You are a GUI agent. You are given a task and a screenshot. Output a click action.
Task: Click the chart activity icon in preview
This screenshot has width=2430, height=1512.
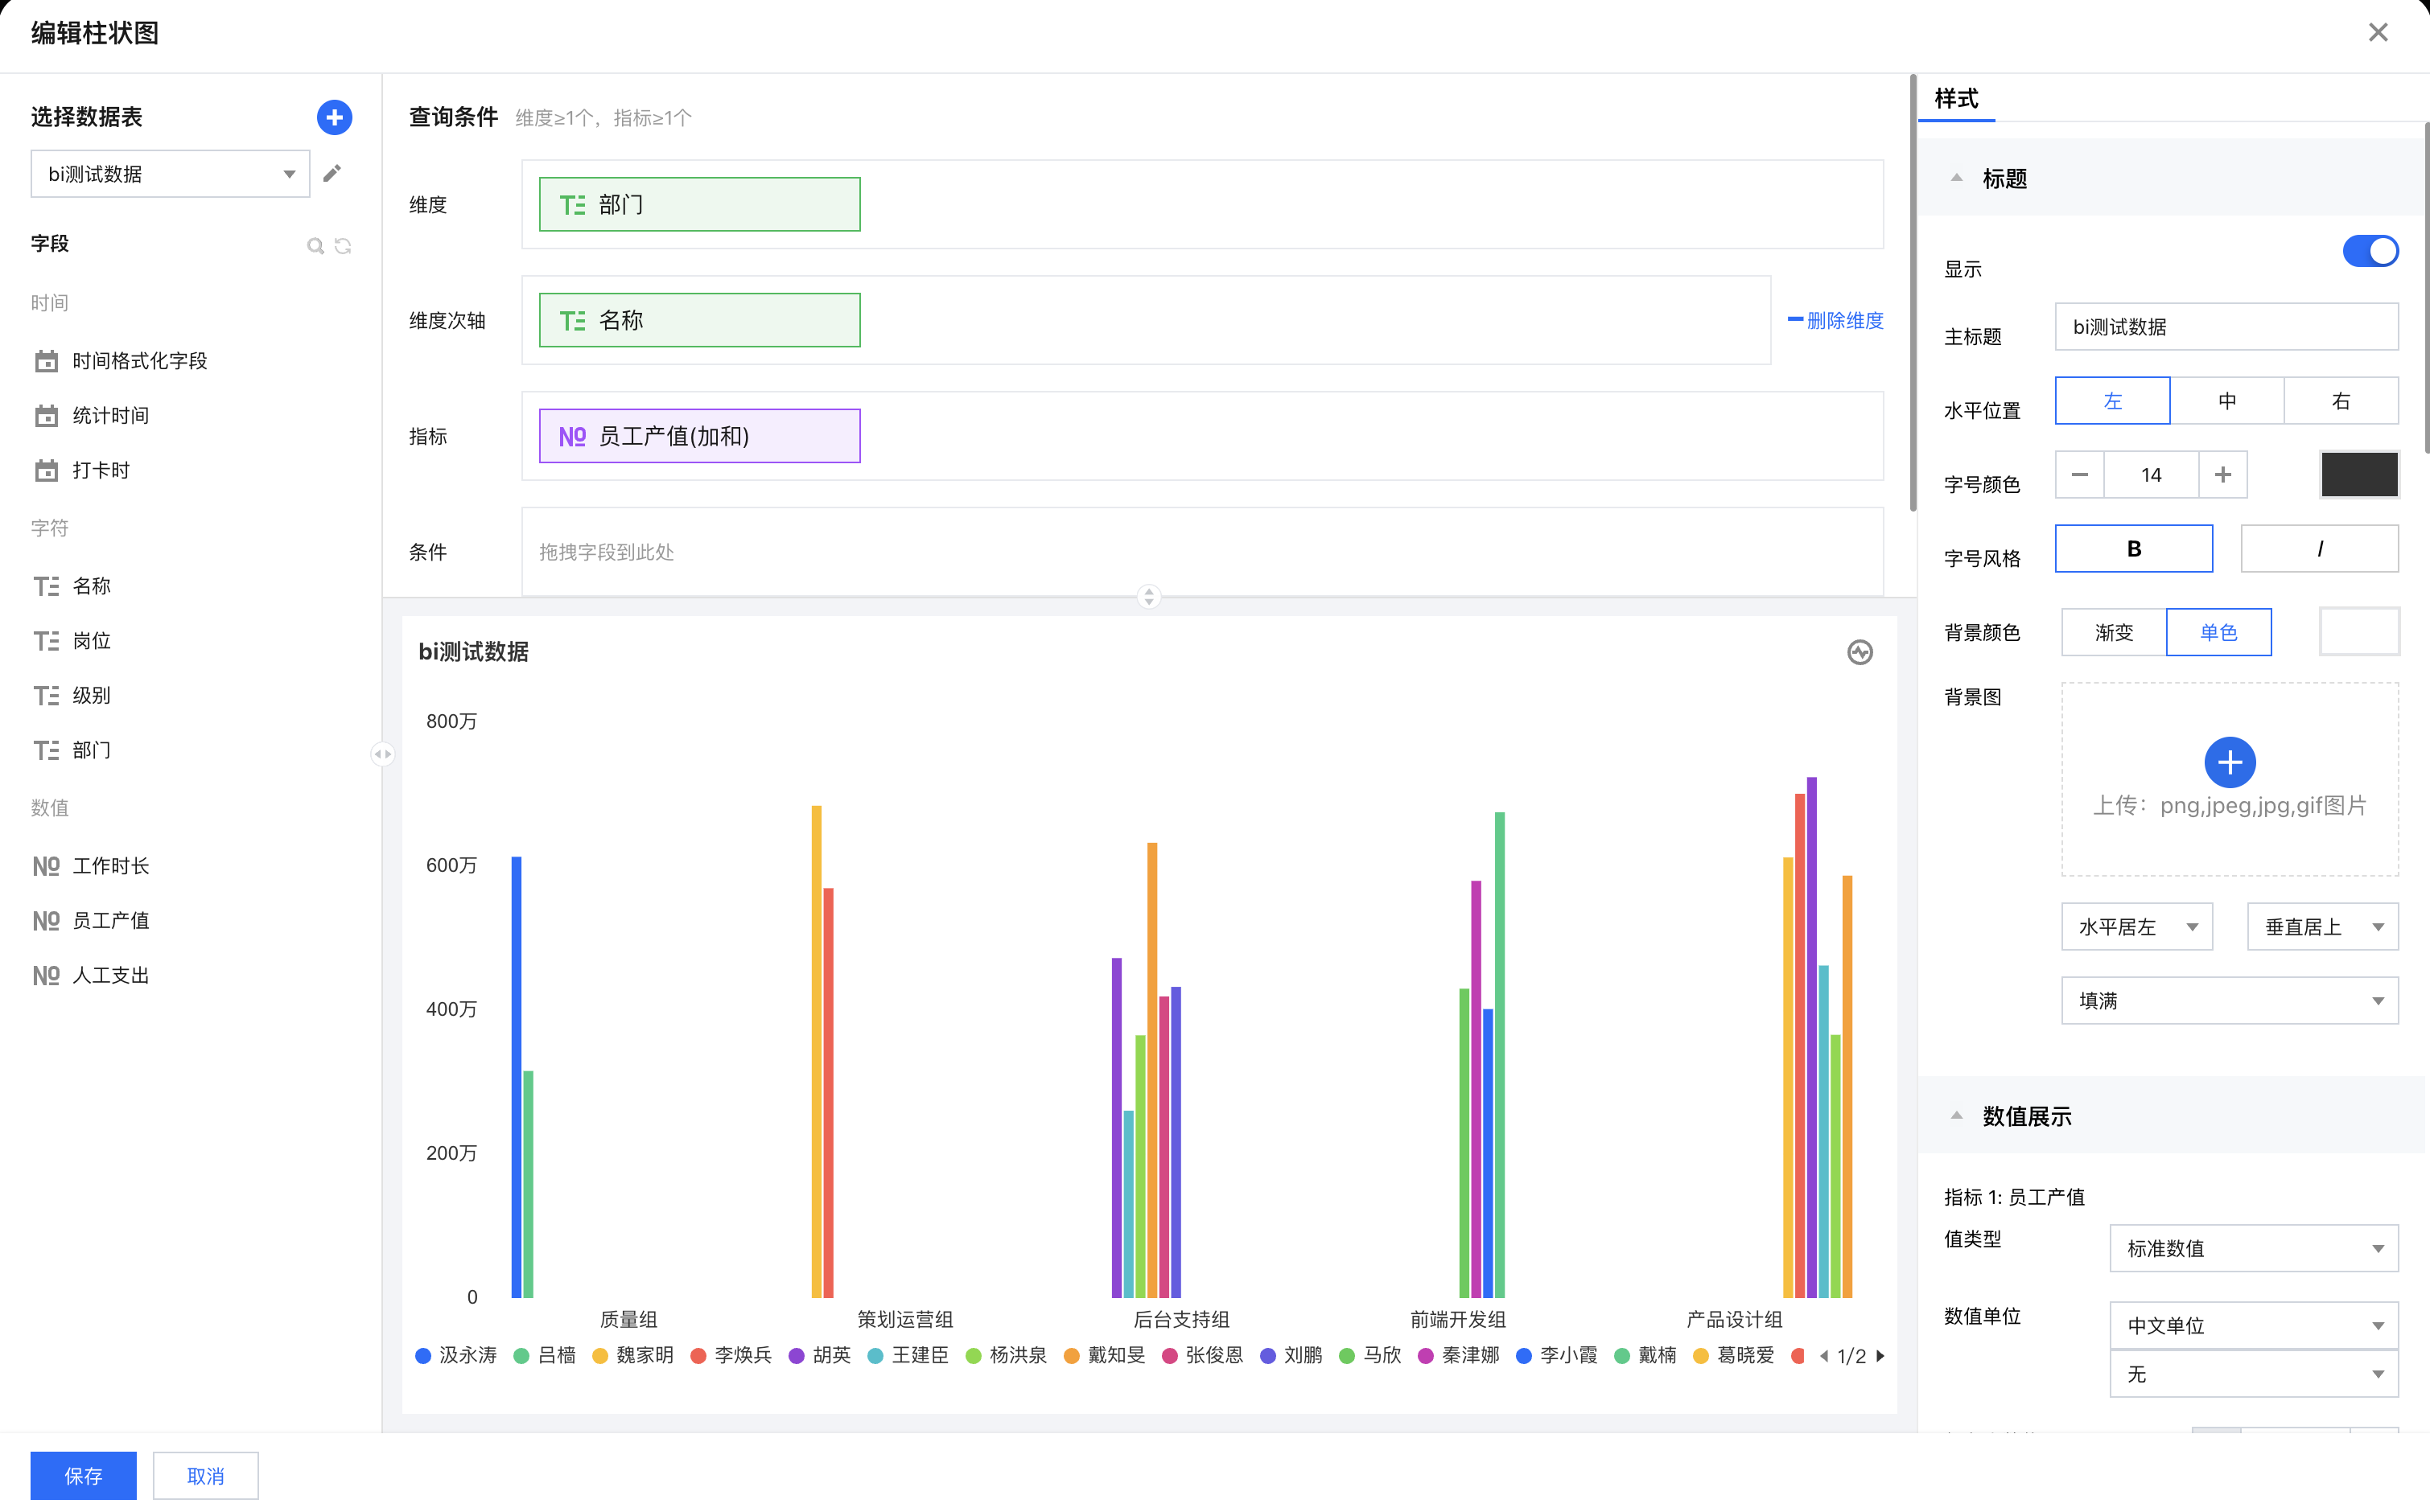pyautogui.click(x=1859, y=652)
